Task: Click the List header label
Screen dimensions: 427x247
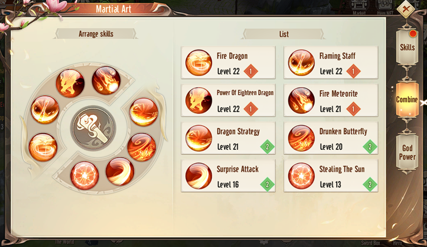Action: (284, 34)
